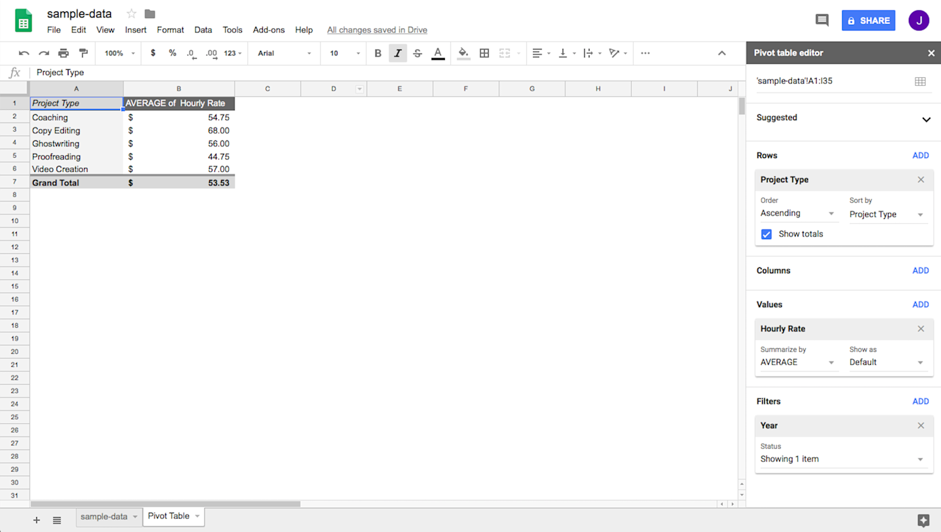This screenshot has height=532, width=941.
Task: Expand the Suggested pivot section
Action: (x=926, y=120)
